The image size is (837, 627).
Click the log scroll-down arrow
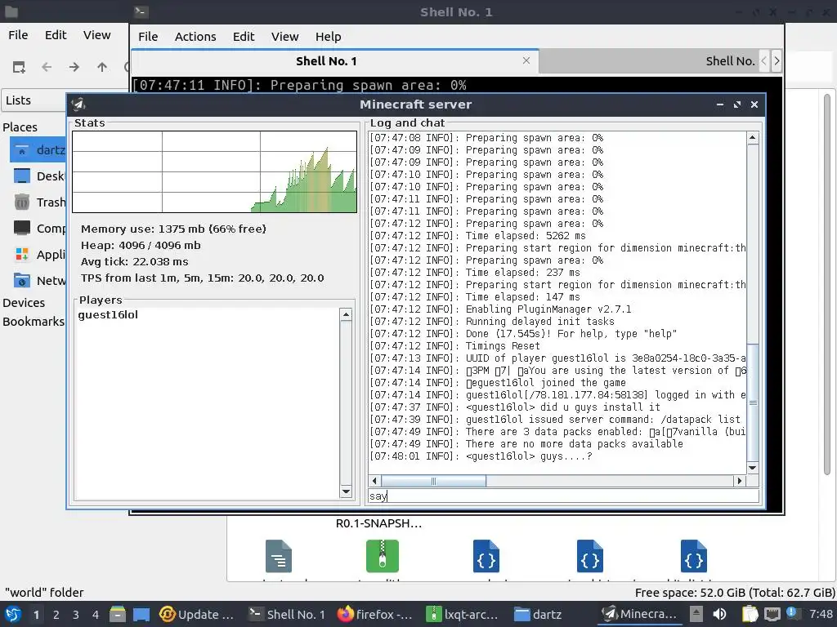click(753, 468)
